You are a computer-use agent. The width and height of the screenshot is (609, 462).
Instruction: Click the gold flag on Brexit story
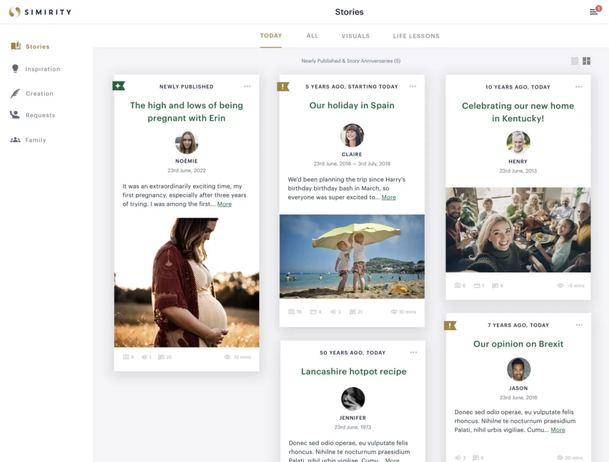click(450, 325)
